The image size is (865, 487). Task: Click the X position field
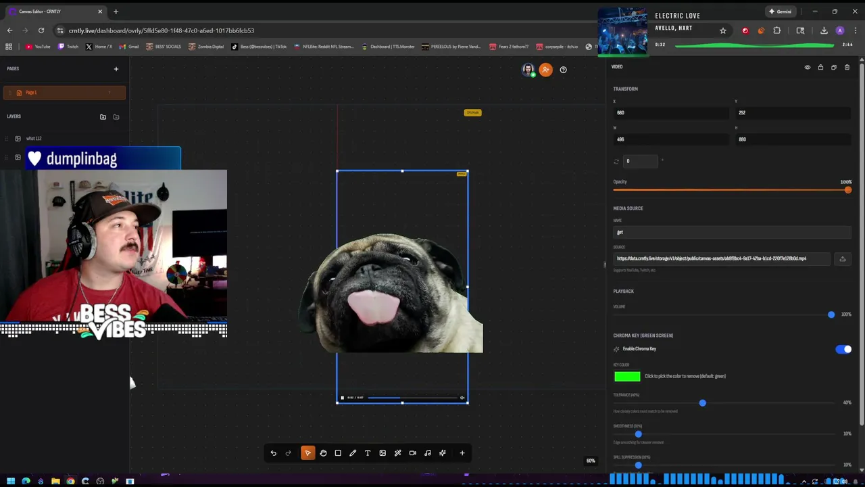tap(671, 113)
